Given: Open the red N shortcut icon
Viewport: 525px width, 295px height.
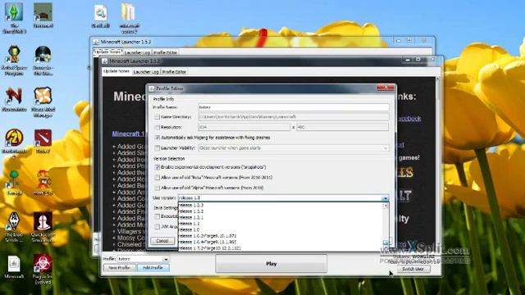Looking at the screenshot, I should click(14, 99).
